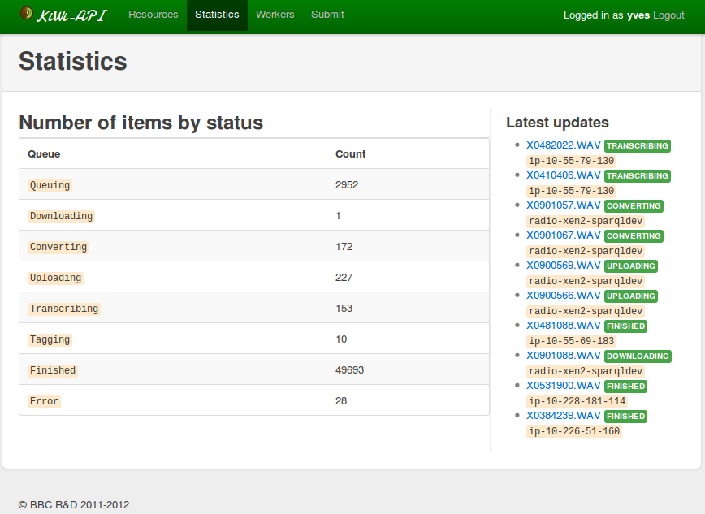Open the Submit nav item

coord(327,15)
